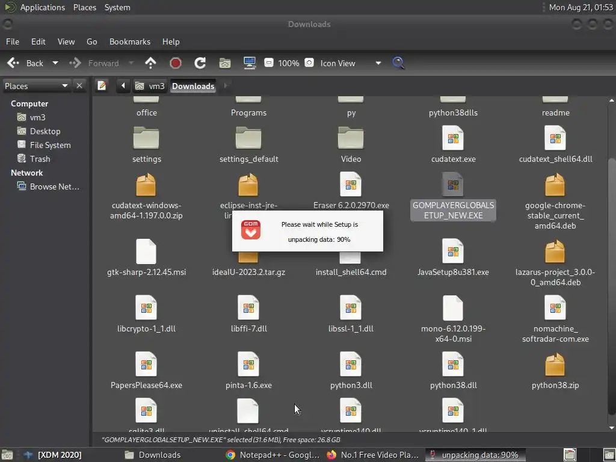This screenshot has width=616, height=462.
Task: Reload the current folder
Action: (200, 63)
